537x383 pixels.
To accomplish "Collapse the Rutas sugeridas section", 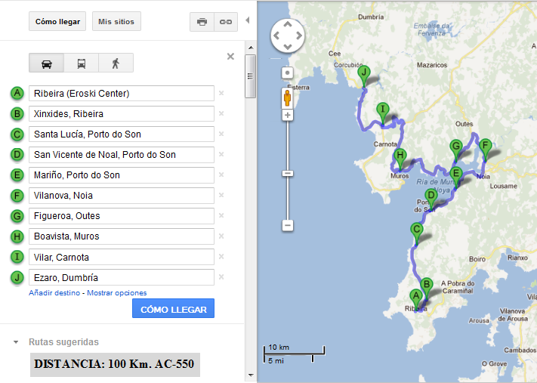I will coord(16,342).
